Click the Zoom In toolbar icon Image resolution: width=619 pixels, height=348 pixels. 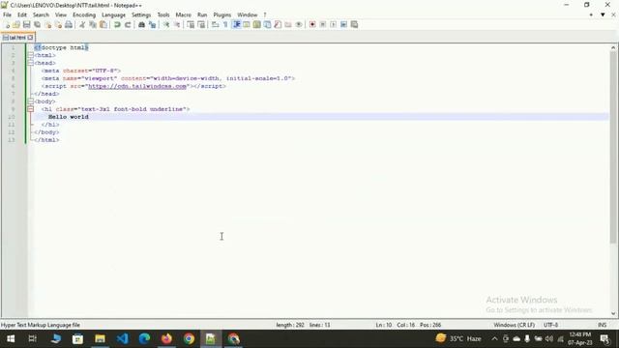pos(166,24)
